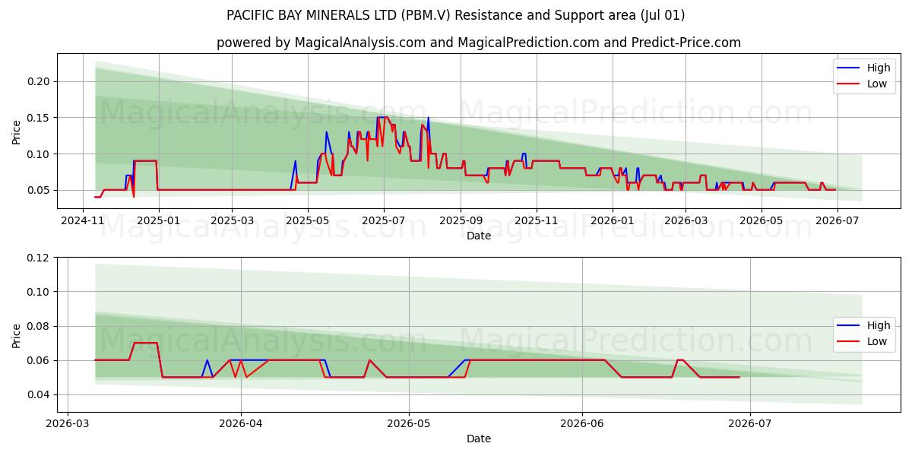The image size is (912, 456).
Task: Click the '2025-05' tick label
Action: (308, 220)
